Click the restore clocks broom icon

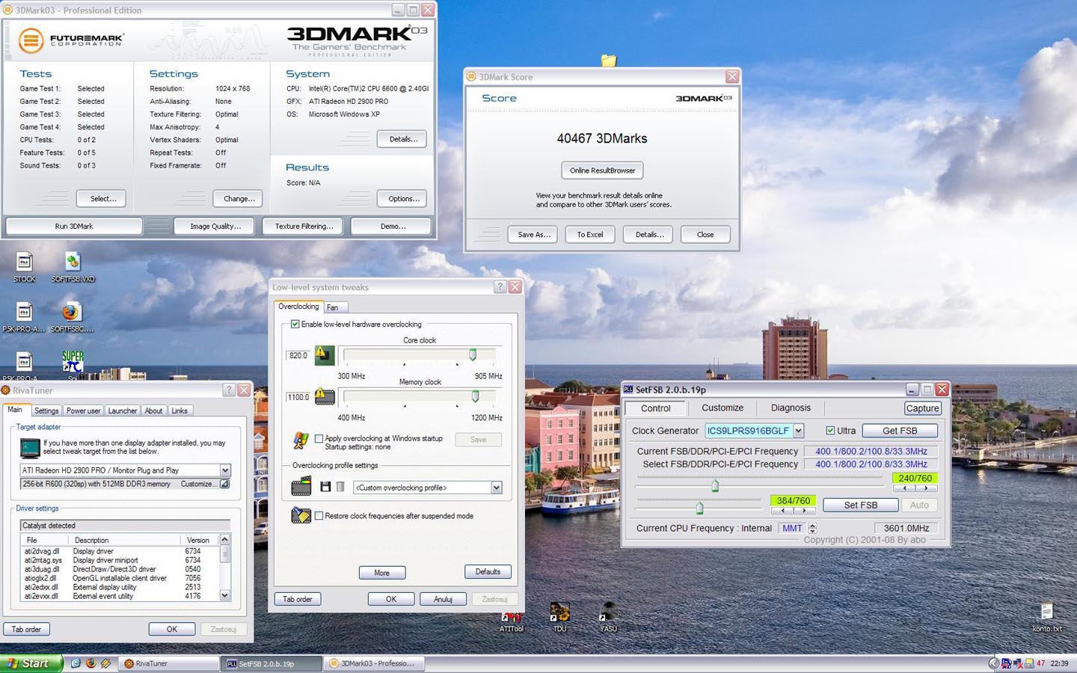[301, 515]
